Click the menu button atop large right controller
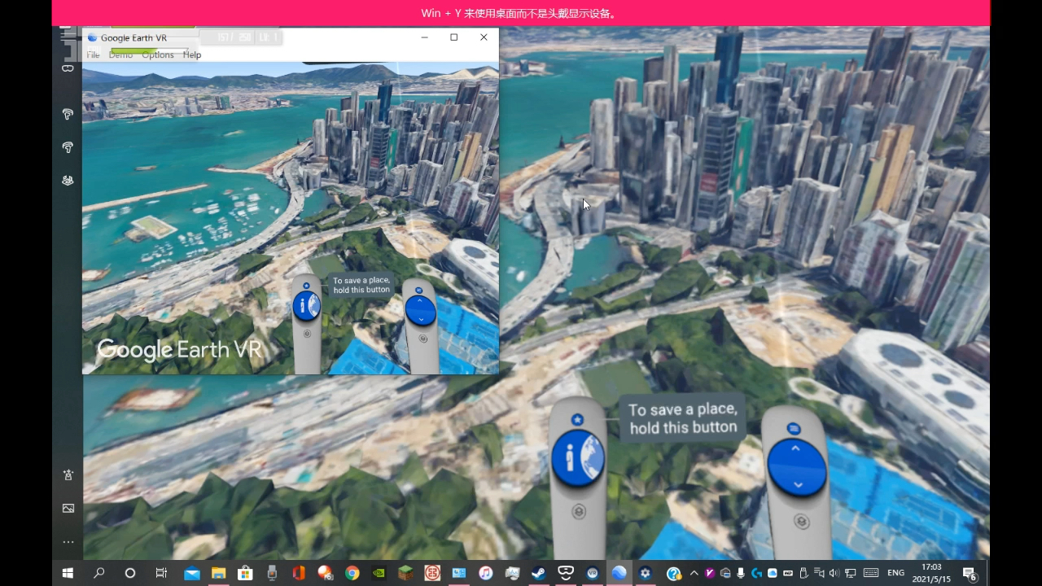 [794, 429]
